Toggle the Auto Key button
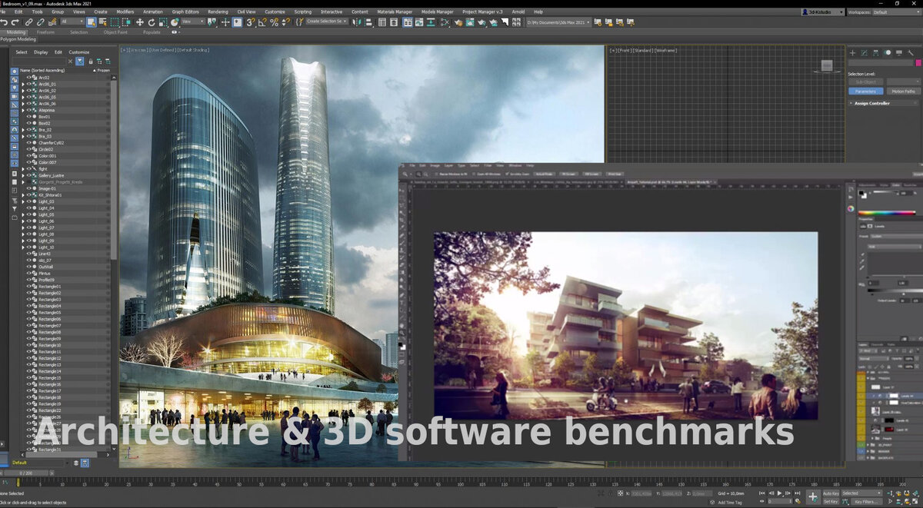923x508 pixels. pyautogui.click(x=831, y=493)
